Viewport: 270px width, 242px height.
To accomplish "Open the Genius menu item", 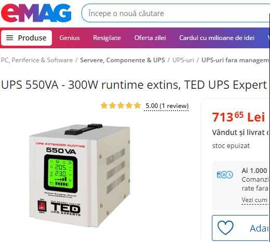I will (70, 38).
